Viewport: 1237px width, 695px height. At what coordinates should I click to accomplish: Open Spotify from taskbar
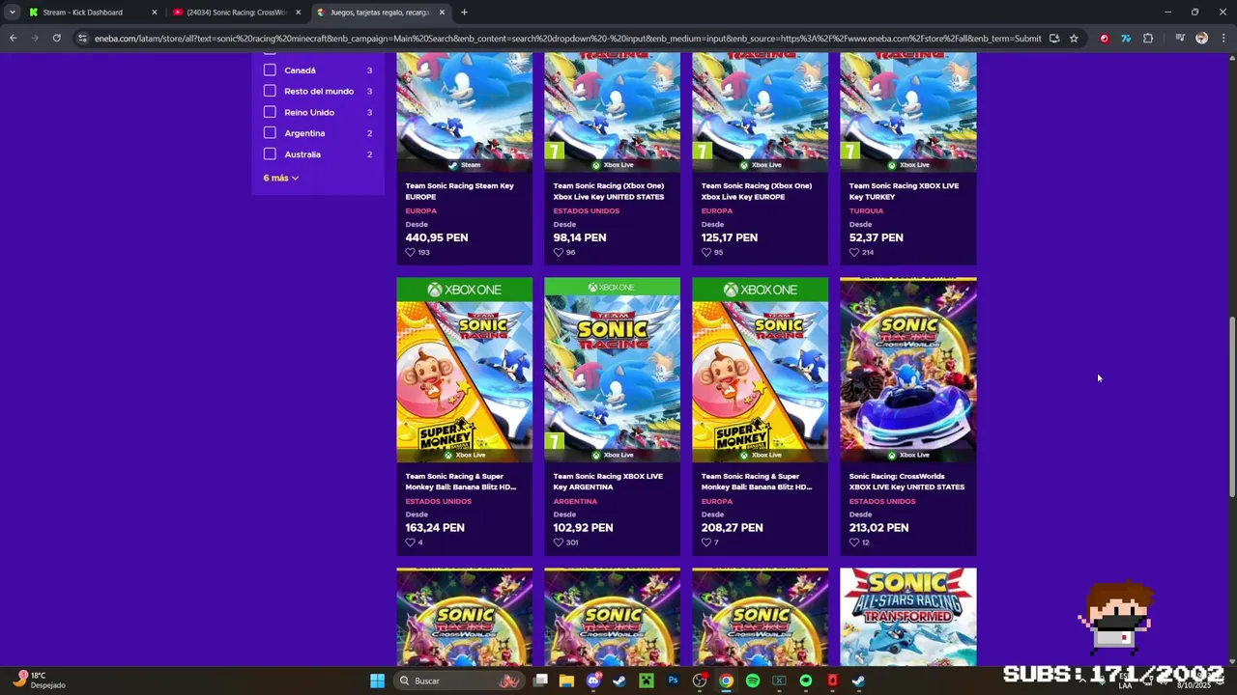753,681
